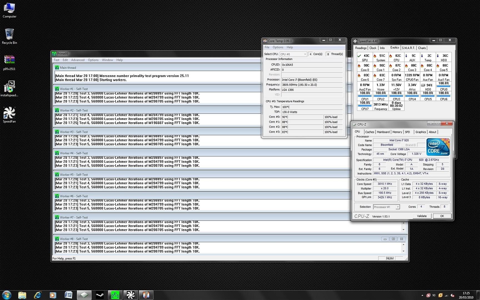Open Core Temp Help menu
This screenshot has width=480, height=300.
coord(290,47)
